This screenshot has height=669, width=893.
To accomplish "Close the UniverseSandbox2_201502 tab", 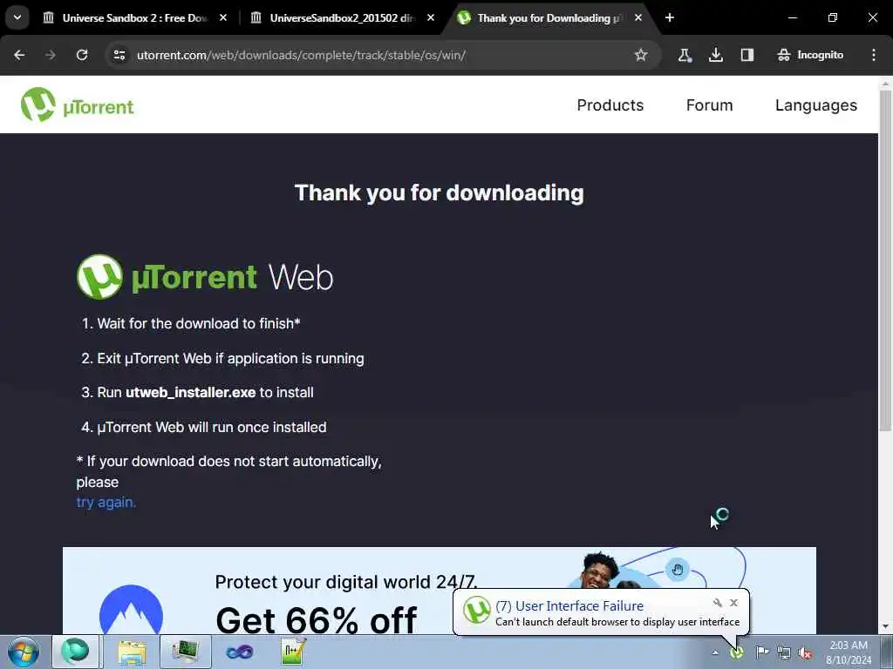I will click(431, 17).
